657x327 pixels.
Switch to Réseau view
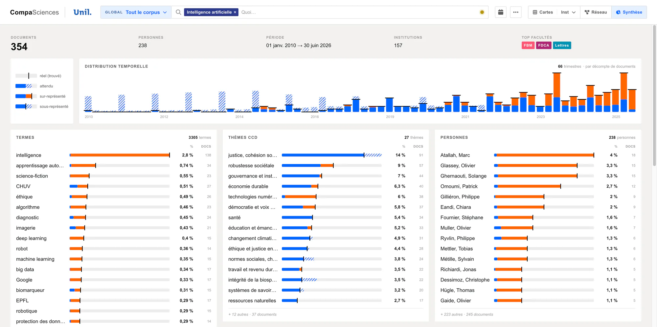click(x=596, y=12)
